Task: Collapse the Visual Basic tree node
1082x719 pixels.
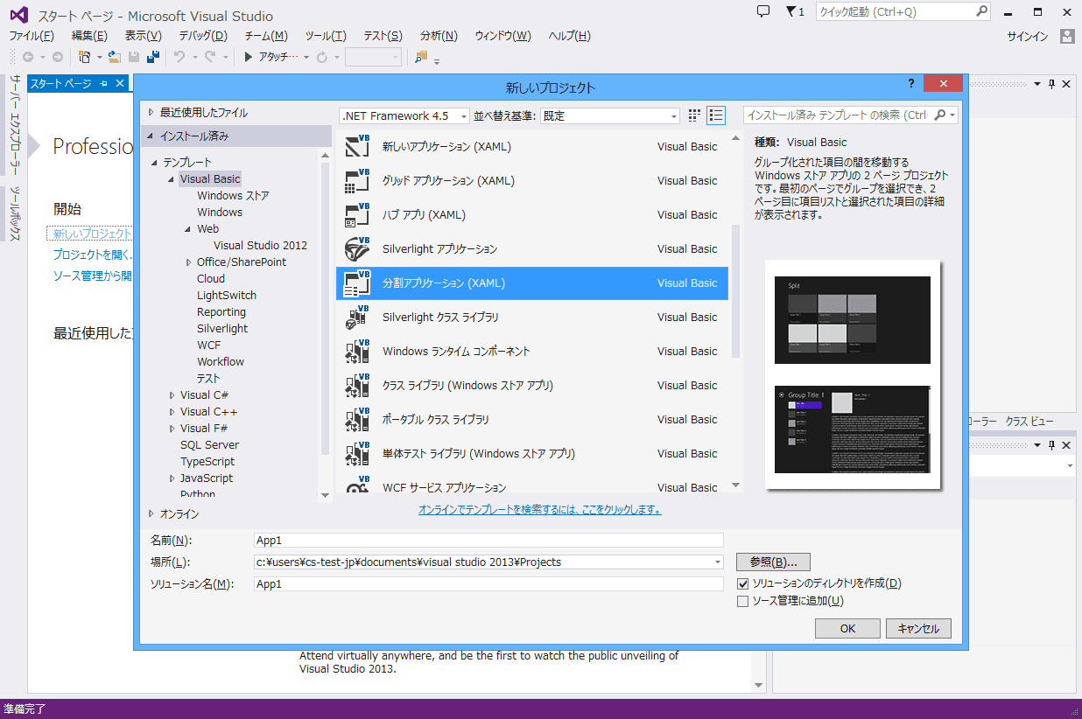Action: [172, 179]
